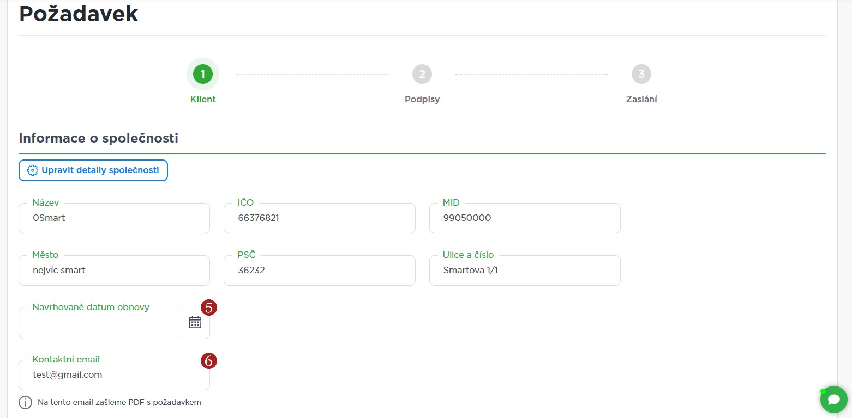Go to the Podpisy step label
The width and height of the screenshot is (852, 418).
(x=422, y=100)
